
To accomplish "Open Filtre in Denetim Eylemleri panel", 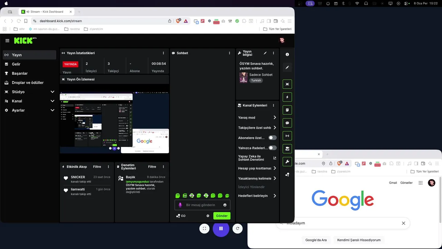I will pyautogui.click(x=152, y=167).
